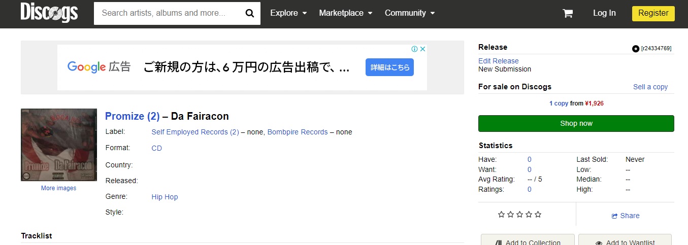The height and width of the screenshot is (245, 688).
Task: Click the yellow Register button
Action: pyautogui.click(x=653, y=13)
